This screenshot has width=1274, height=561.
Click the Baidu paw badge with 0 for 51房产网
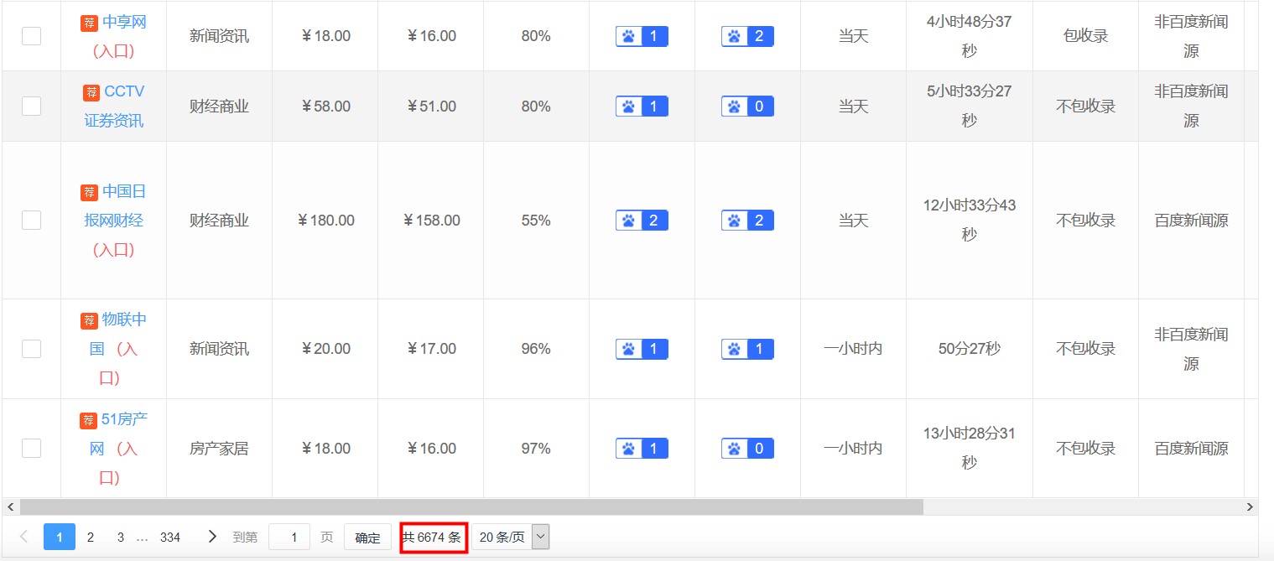[747, 449]
